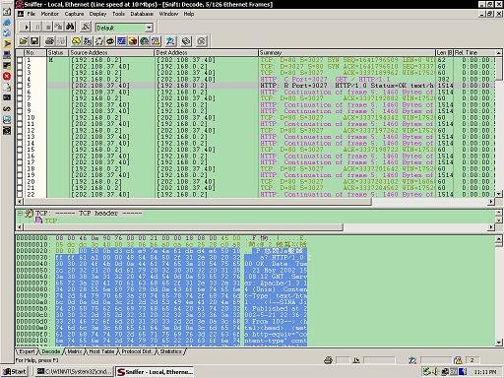504x378 pixels.
Task: Click the Open file folder icon
Action: pos(24,41)
